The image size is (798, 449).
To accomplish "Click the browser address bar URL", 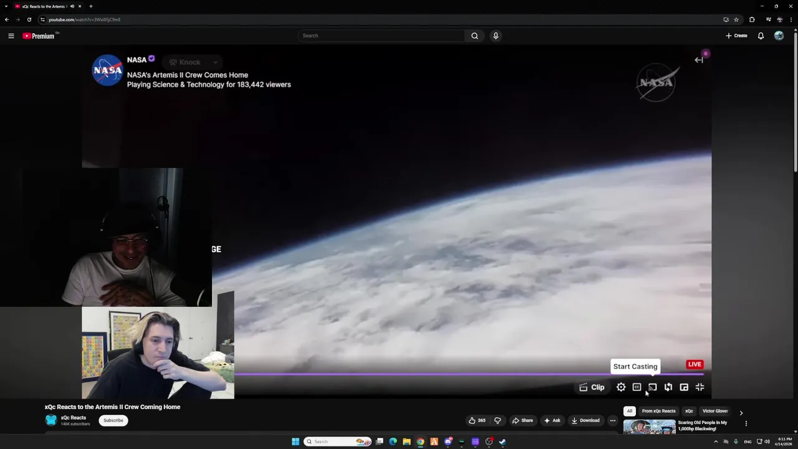I will click(x=85, y=19).
